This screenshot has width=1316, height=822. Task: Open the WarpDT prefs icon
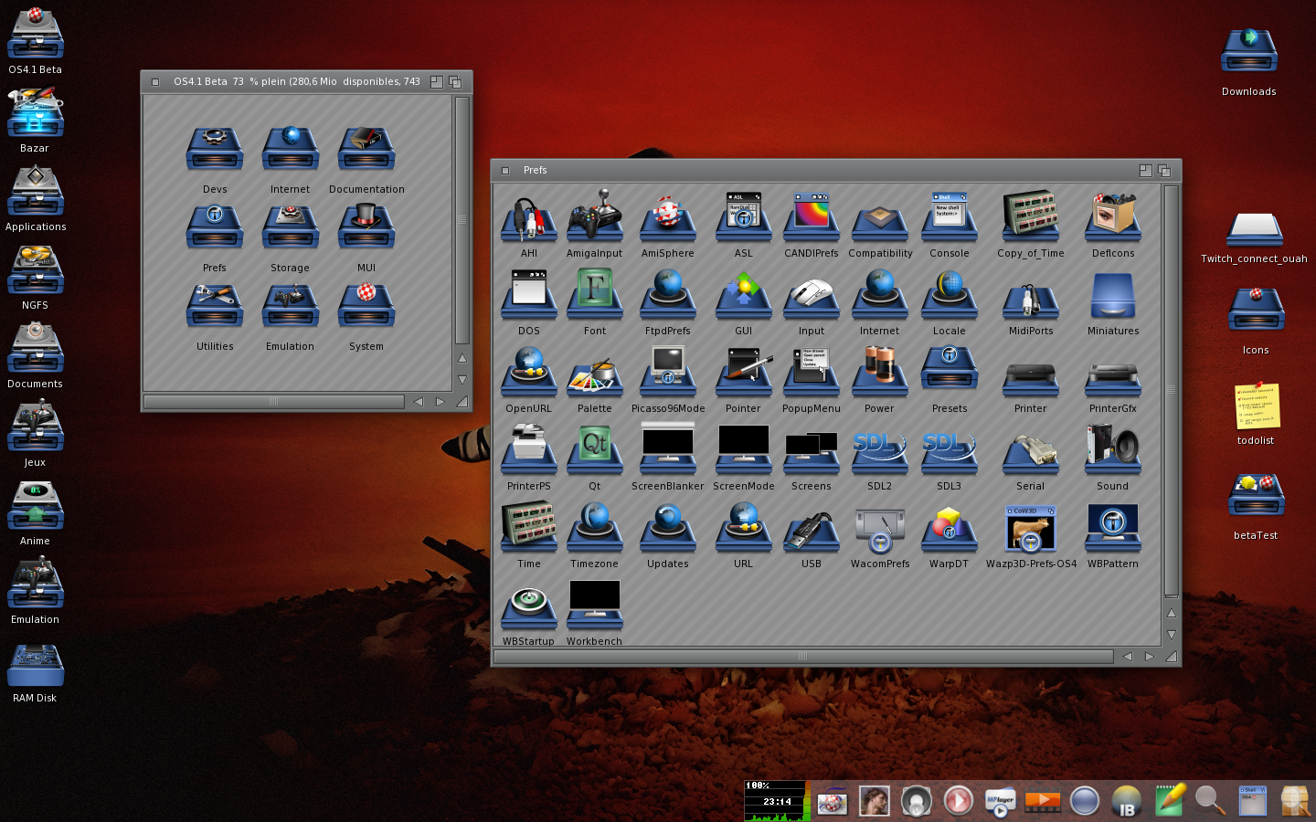tap(949, 530)
